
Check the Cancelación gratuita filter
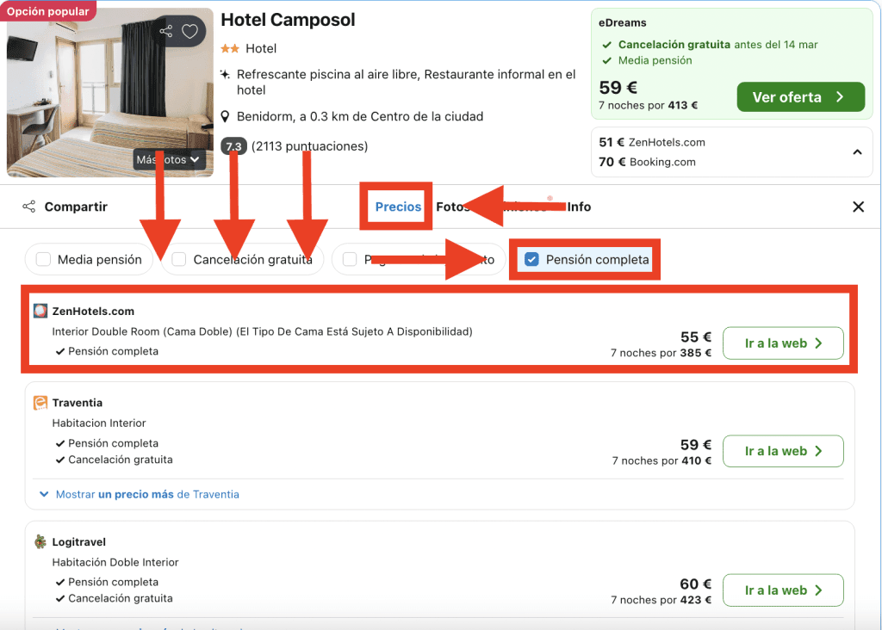(179, 259)
